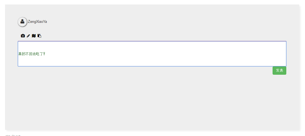
Task: Activate the pencil tool above the text box
Action: (x=28, y=36)
